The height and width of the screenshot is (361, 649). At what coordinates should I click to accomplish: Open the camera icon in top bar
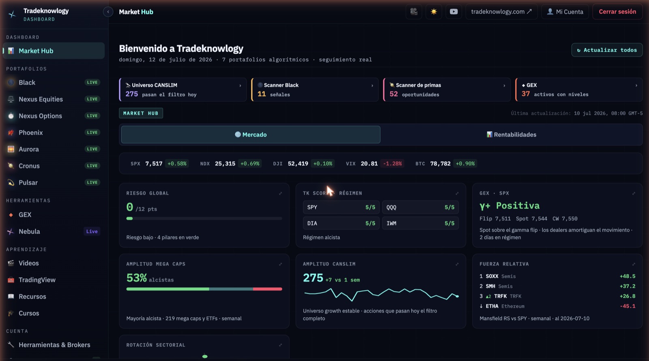point(414,12)
